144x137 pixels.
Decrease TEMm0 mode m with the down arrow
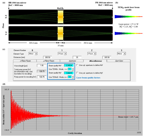[x=73, y=78]
